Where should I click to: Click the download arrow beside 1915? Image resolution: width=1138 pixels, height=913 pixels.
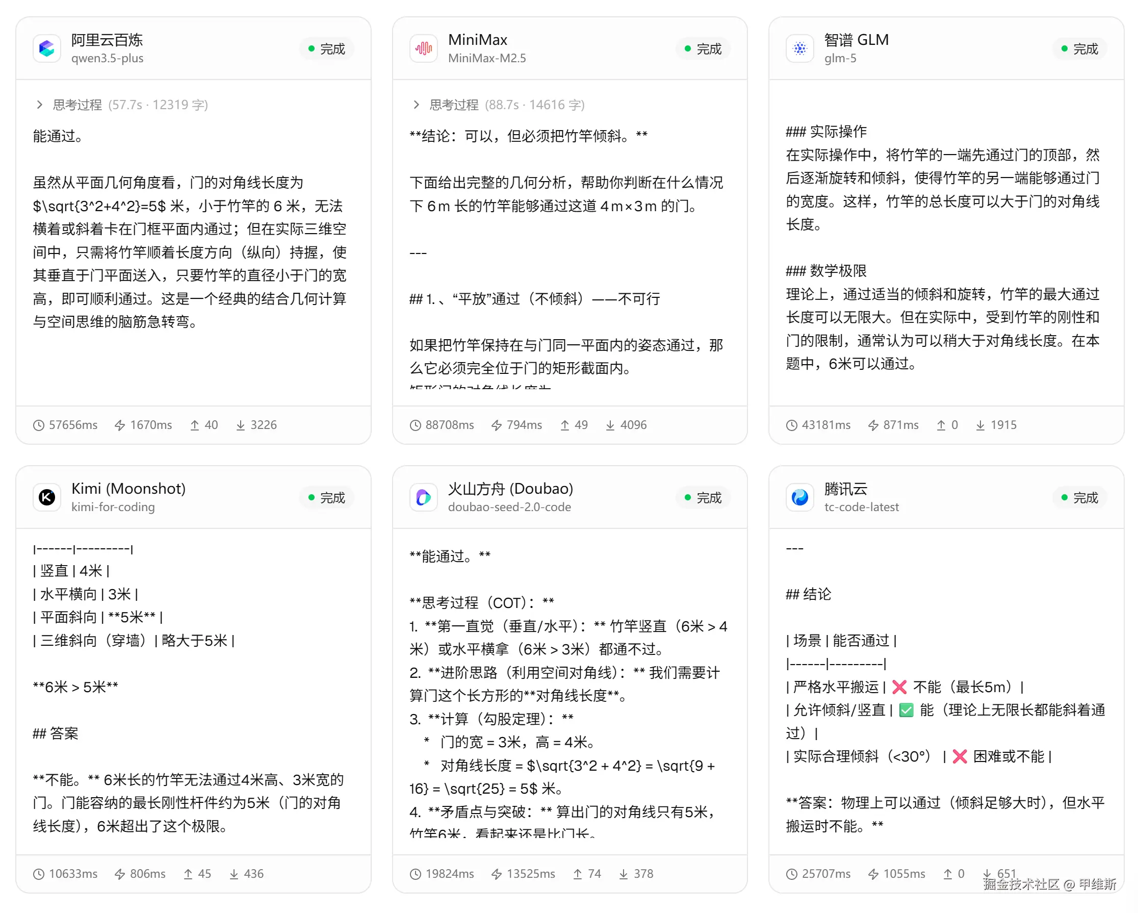pos(980,425)
